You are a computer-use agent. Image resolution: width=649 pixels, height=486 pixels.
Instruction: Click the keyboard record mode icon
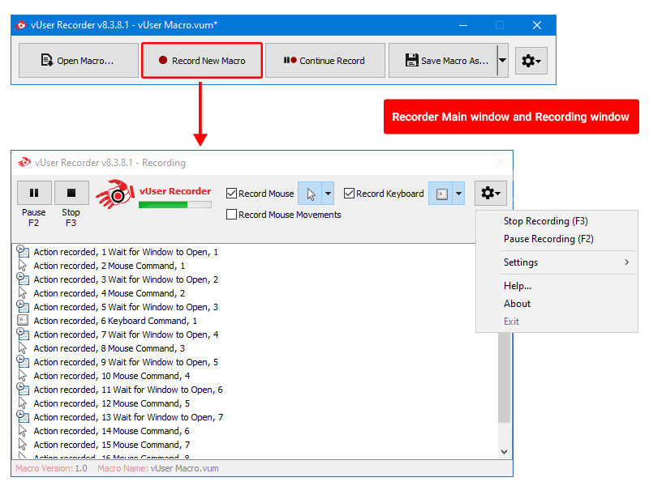[x=441, y=194]
